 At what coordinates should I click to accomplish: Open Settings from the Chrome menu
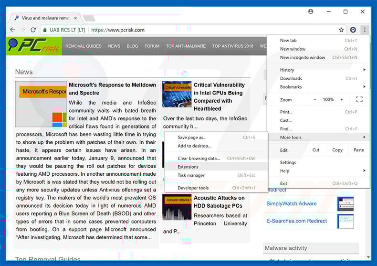(318, 162)
